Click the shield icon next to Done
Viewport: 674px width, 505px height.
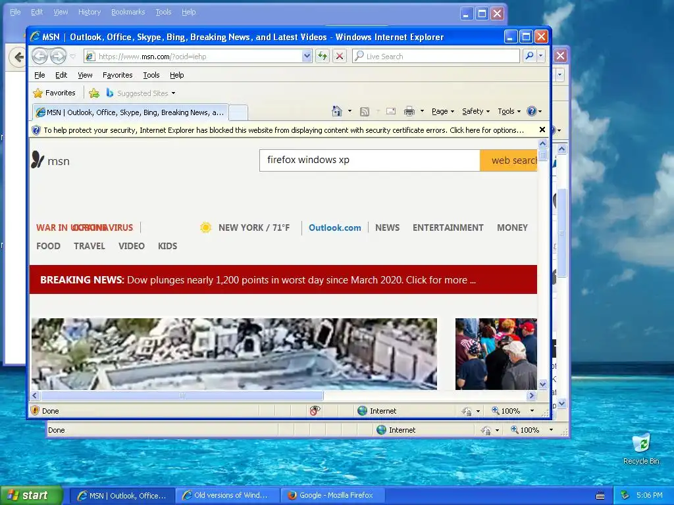pyautogui.click(x=36, y=410)
